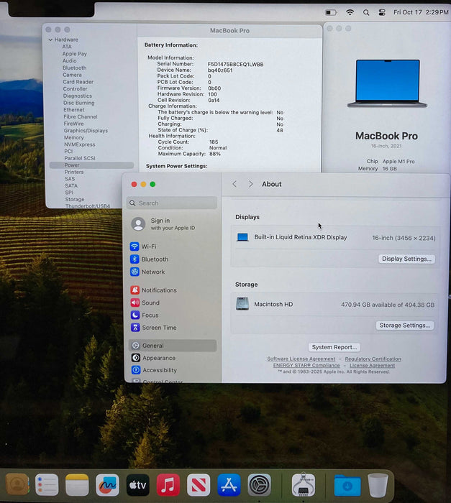451x503 pixels.
Task: Click the Maximum Capacity 88% value
Action: point(215,154)
